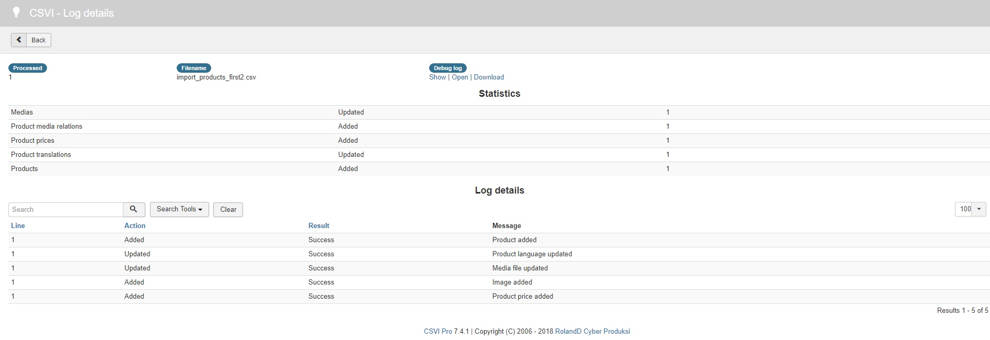
Task: Open the debug log
Action: pos(460,77)
